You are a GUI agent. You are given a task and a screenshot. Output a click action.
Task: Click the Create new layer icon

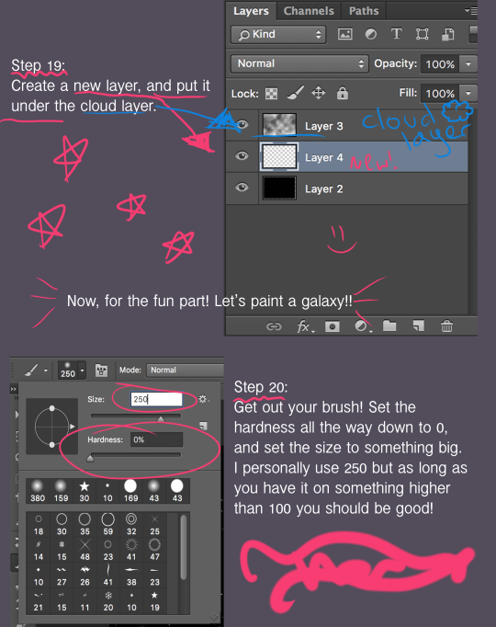(x=418, y=325)
